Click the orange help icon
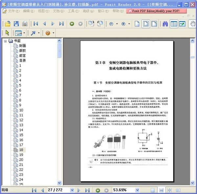The image size is (197, 194). 48,33
